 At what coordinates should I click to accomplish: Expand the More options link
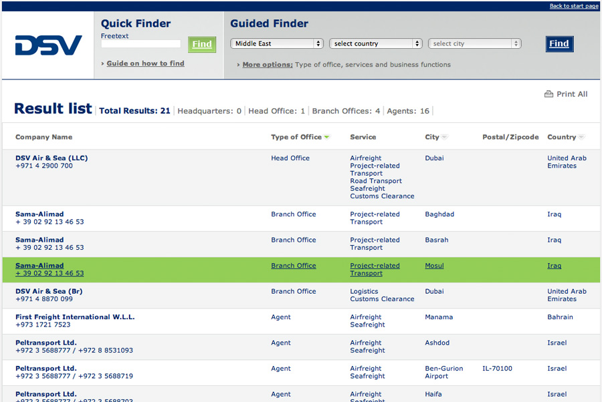(268, 65)
